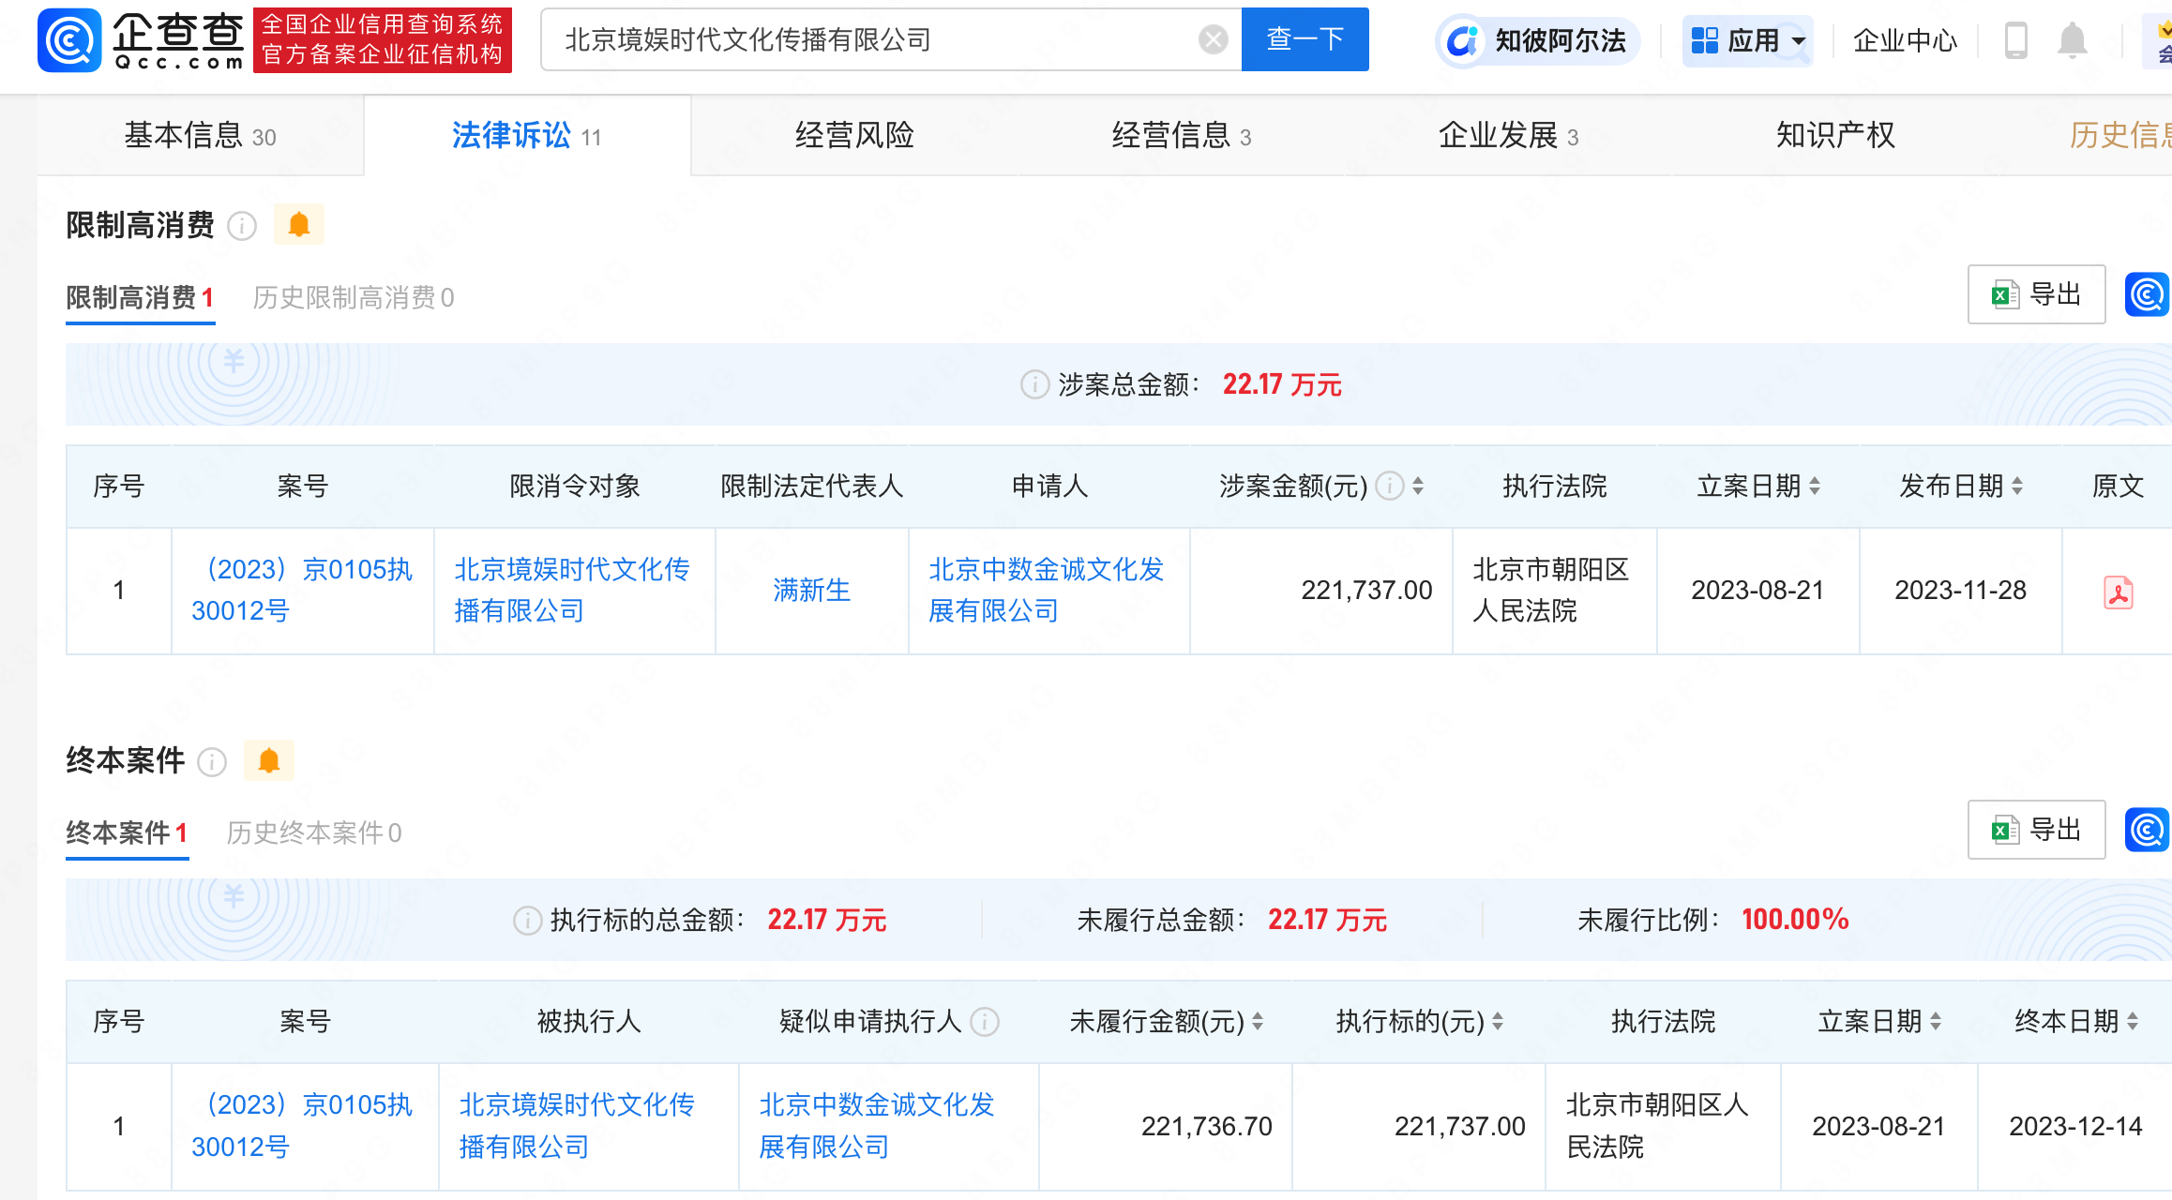Switch to 企业发展 tab
Image resolution: width=2172 pixels, height=1200 pixels.
(1509, 136)
